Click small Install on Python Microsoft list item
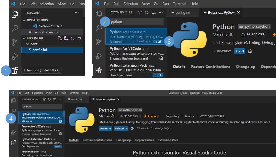276x157 pixels. click(157, 42)
